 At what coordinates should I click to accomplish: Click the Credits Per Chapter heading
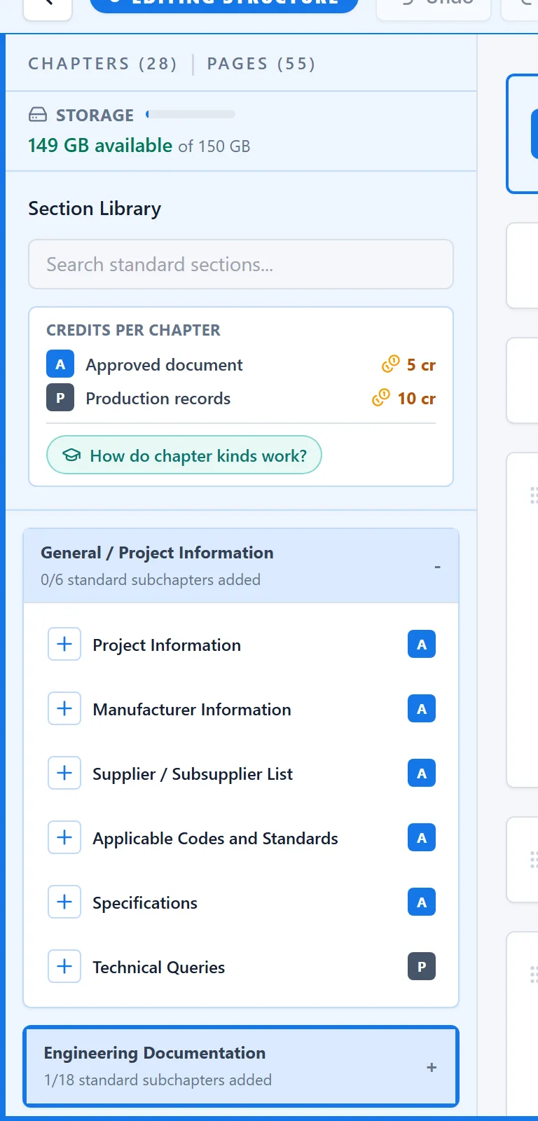coord(133,330)
